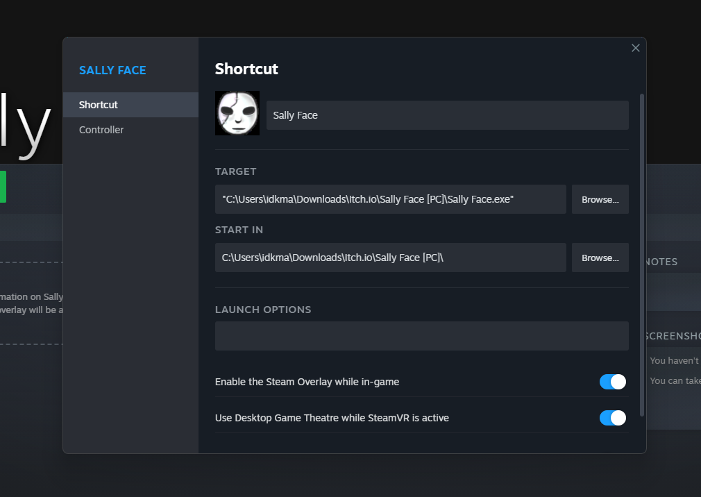Viewport: 701px width, 497px height.
Task: Turn off Desktop Game Theatre toggle
Action: [x=612, y=418]
